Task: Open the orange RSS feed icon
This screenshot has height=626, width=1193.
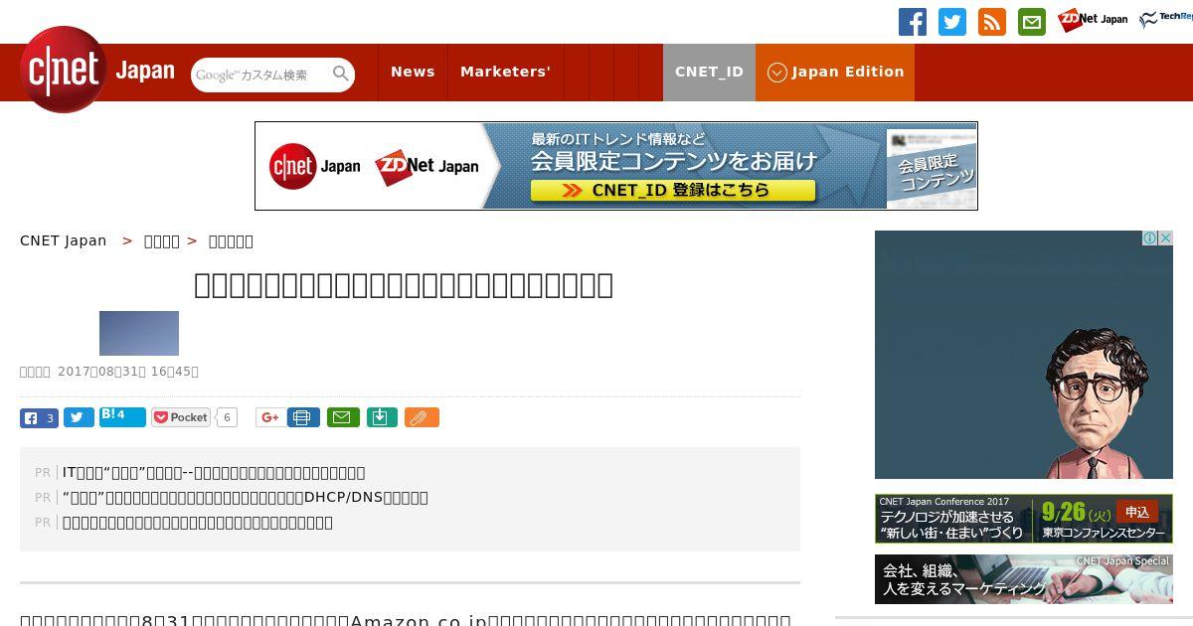Action: click(x=992, y=22)
